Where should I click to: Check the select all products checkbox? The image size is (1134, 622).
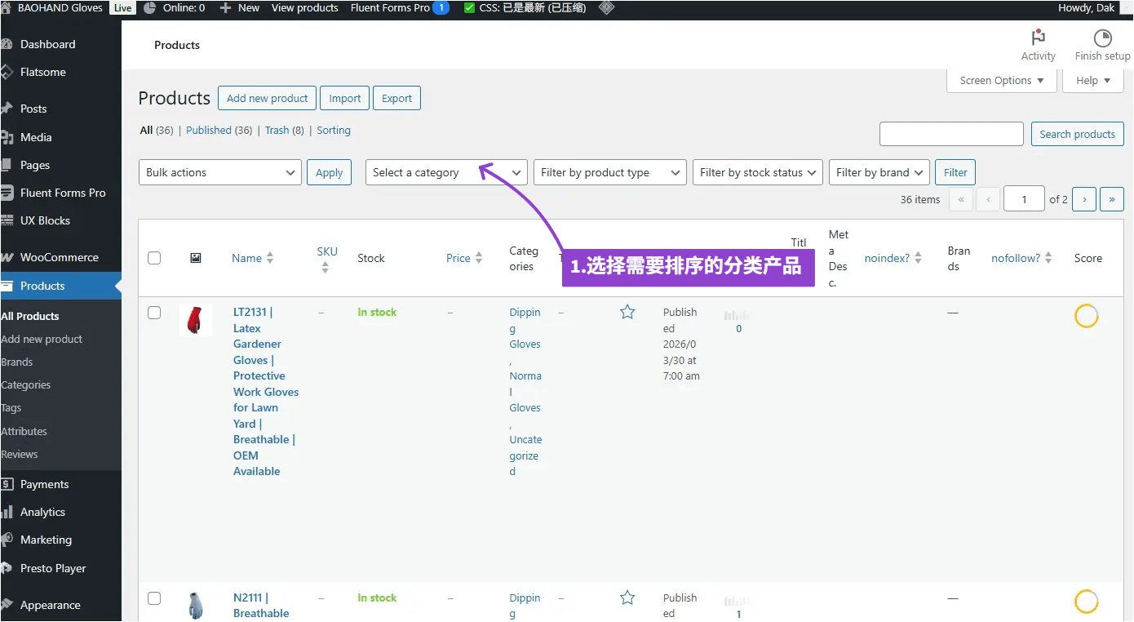[154, 258]
